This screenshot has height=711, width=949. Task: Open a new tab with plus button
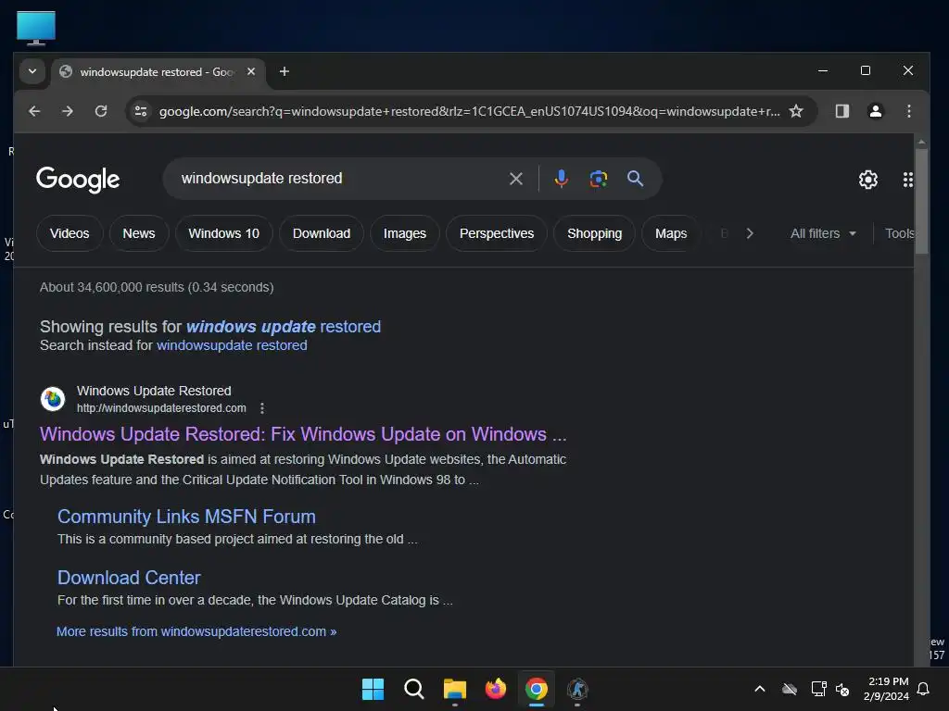pyautogui.click(x=284, y=71)
